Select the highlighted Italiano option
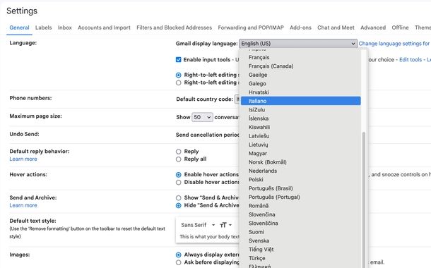This screenshot has height=268, width=431. pos(301,101)
